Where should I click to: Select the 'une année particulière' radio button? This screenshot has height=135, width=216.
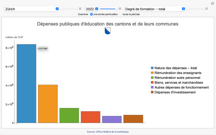pyautogui.click(x=91, y=14)
